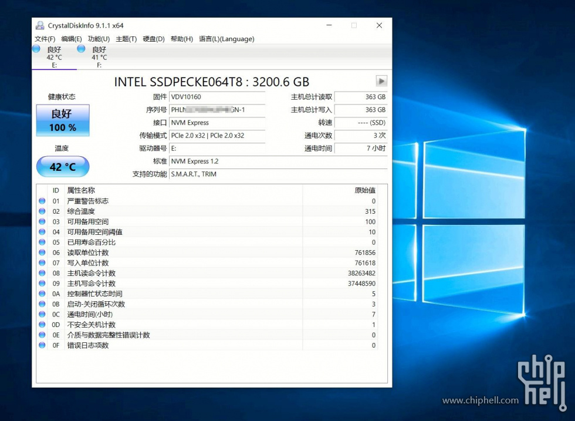Click the ID column header
The image size is (575, 421).
(56, 190)
